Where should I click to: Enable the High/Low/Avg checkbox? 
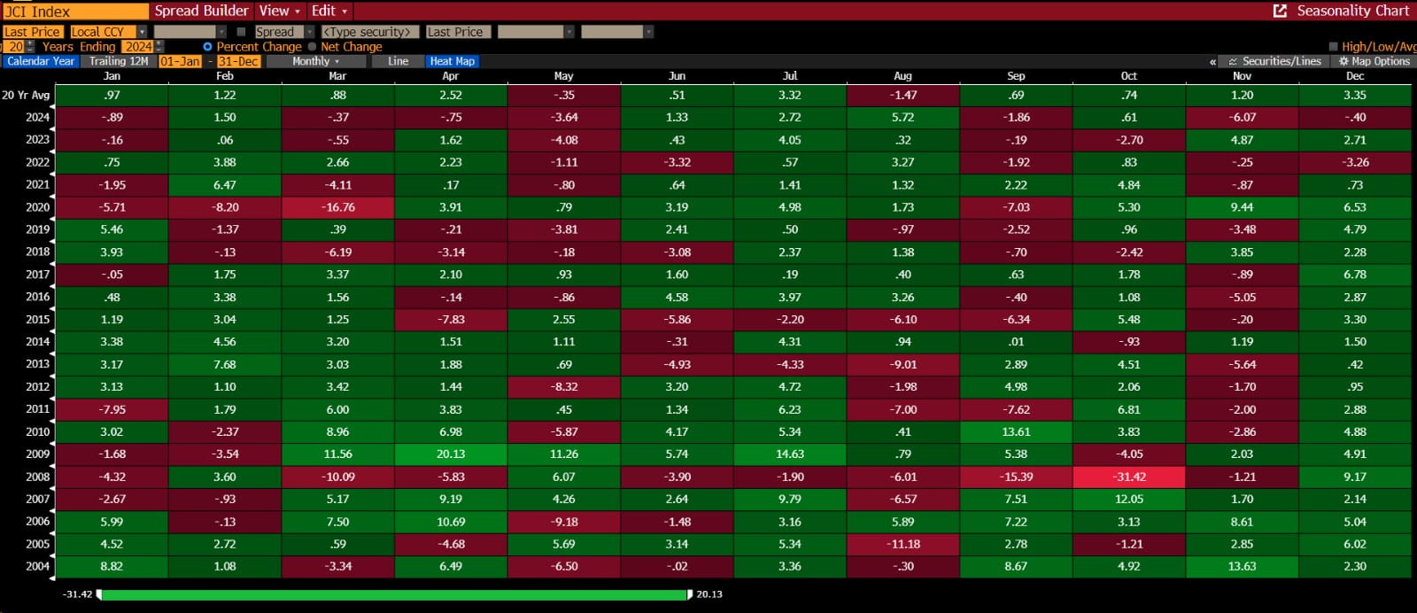pos(1334,46)
